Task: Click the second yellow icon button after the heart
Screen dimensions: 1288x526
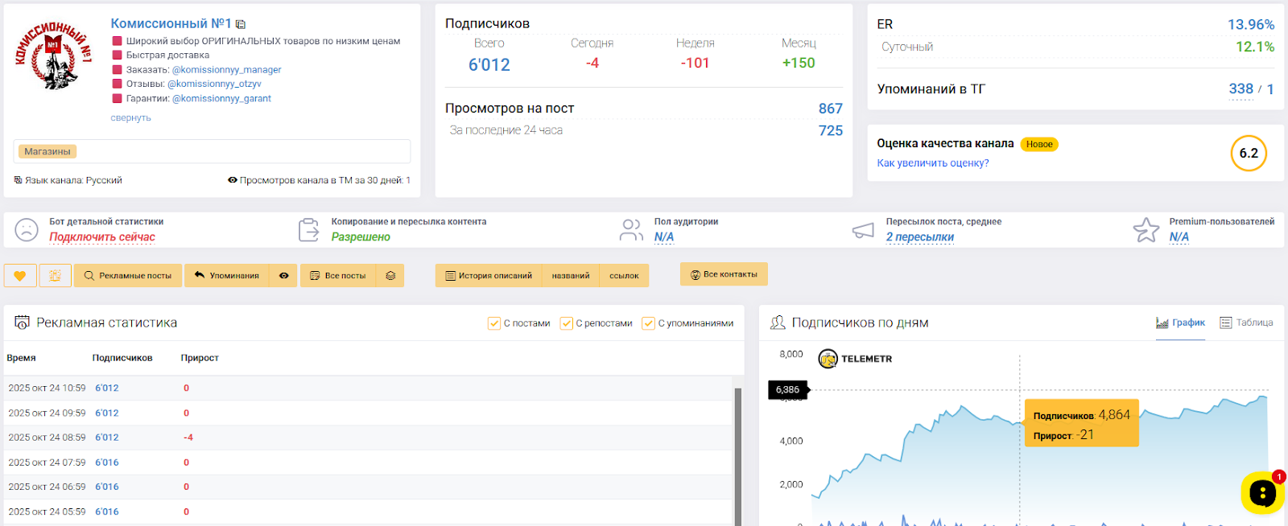Action: click(56, 276)
